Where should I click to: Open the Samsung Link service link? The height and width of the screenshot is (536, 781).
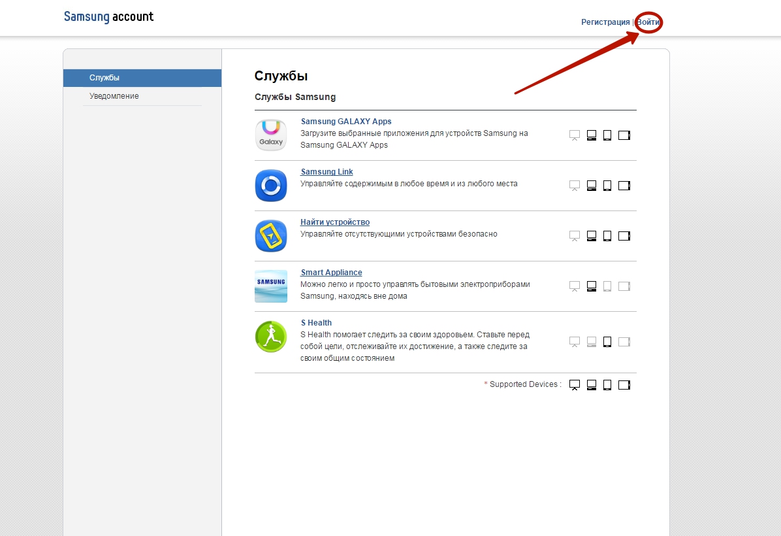tap(327, 171)
